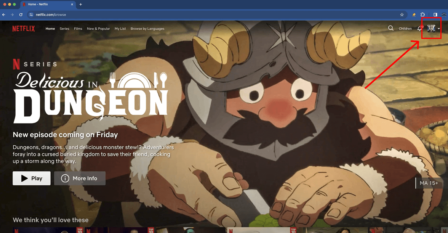Select New & Popular in the navigation

(98, 29)
